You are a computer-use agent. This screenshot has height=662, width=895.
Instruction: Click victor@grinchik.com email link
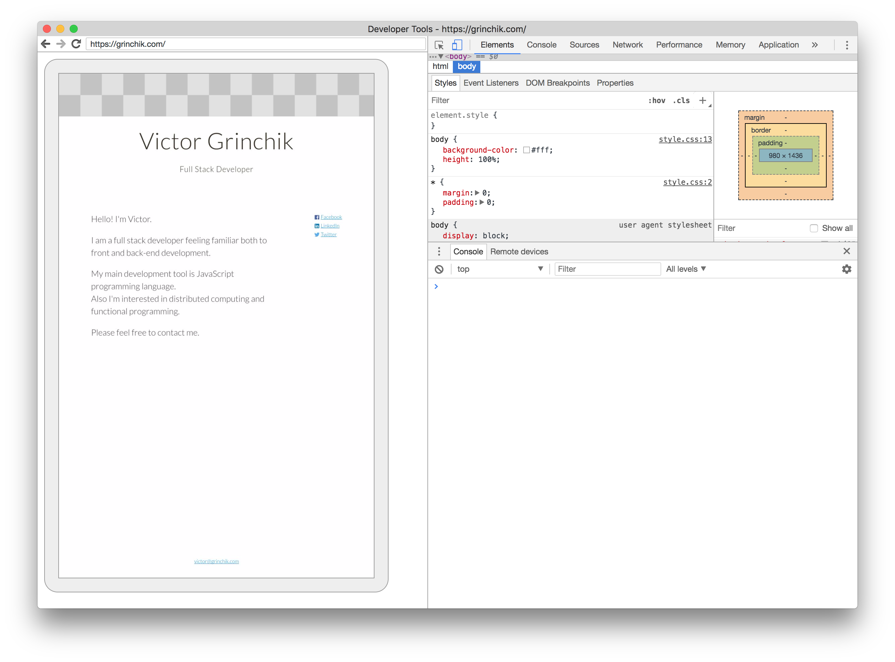(216, 561)
